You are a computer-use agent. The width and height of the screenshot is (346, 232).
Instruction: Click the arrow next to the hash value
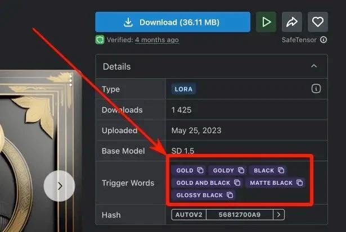click(278, 215)
